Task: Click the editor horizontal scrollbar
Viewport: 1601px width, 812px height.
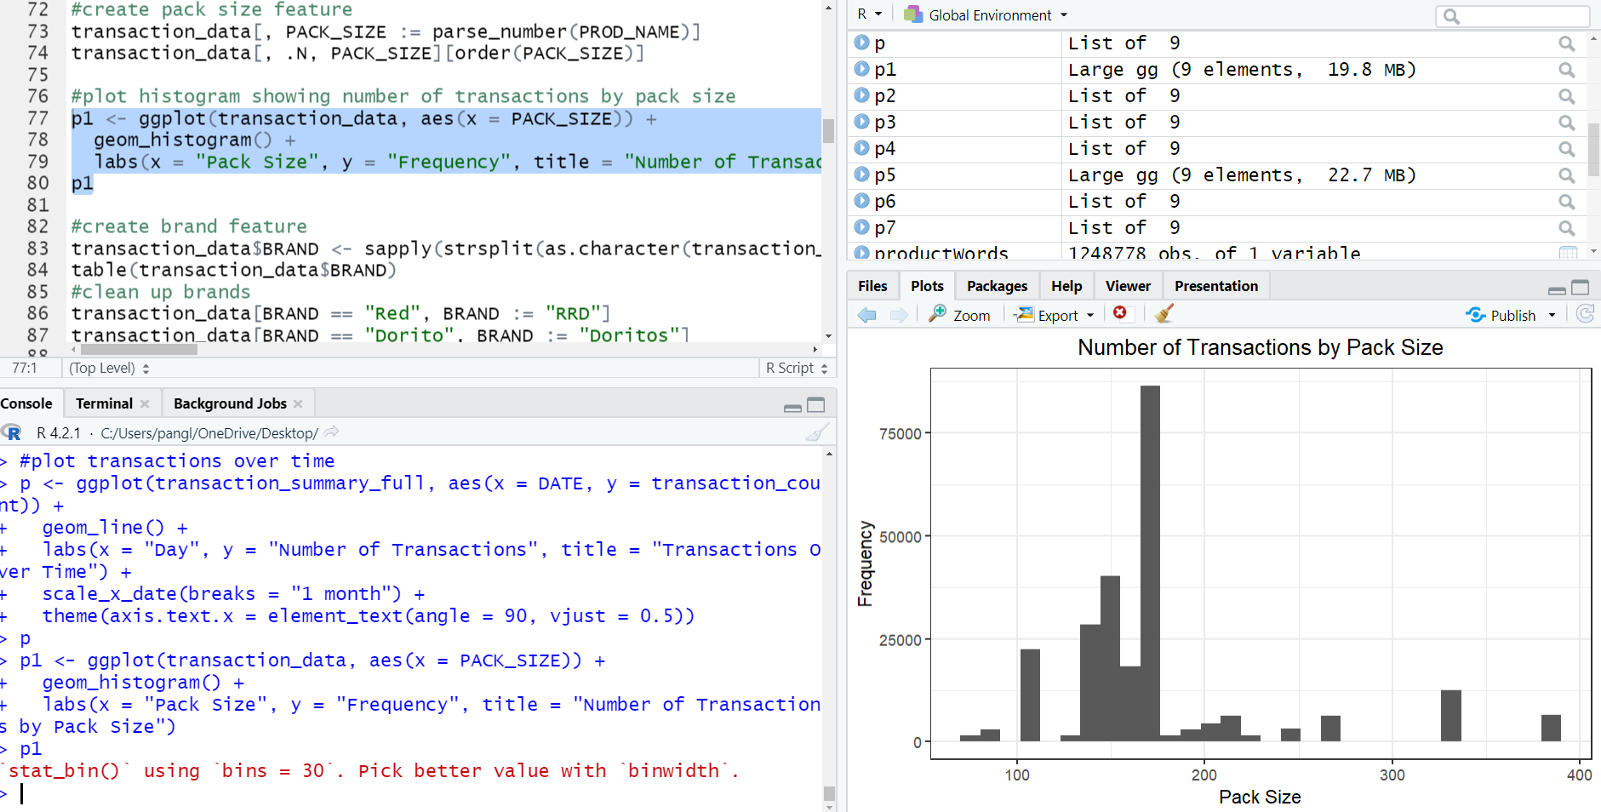Action: [139, 349]
